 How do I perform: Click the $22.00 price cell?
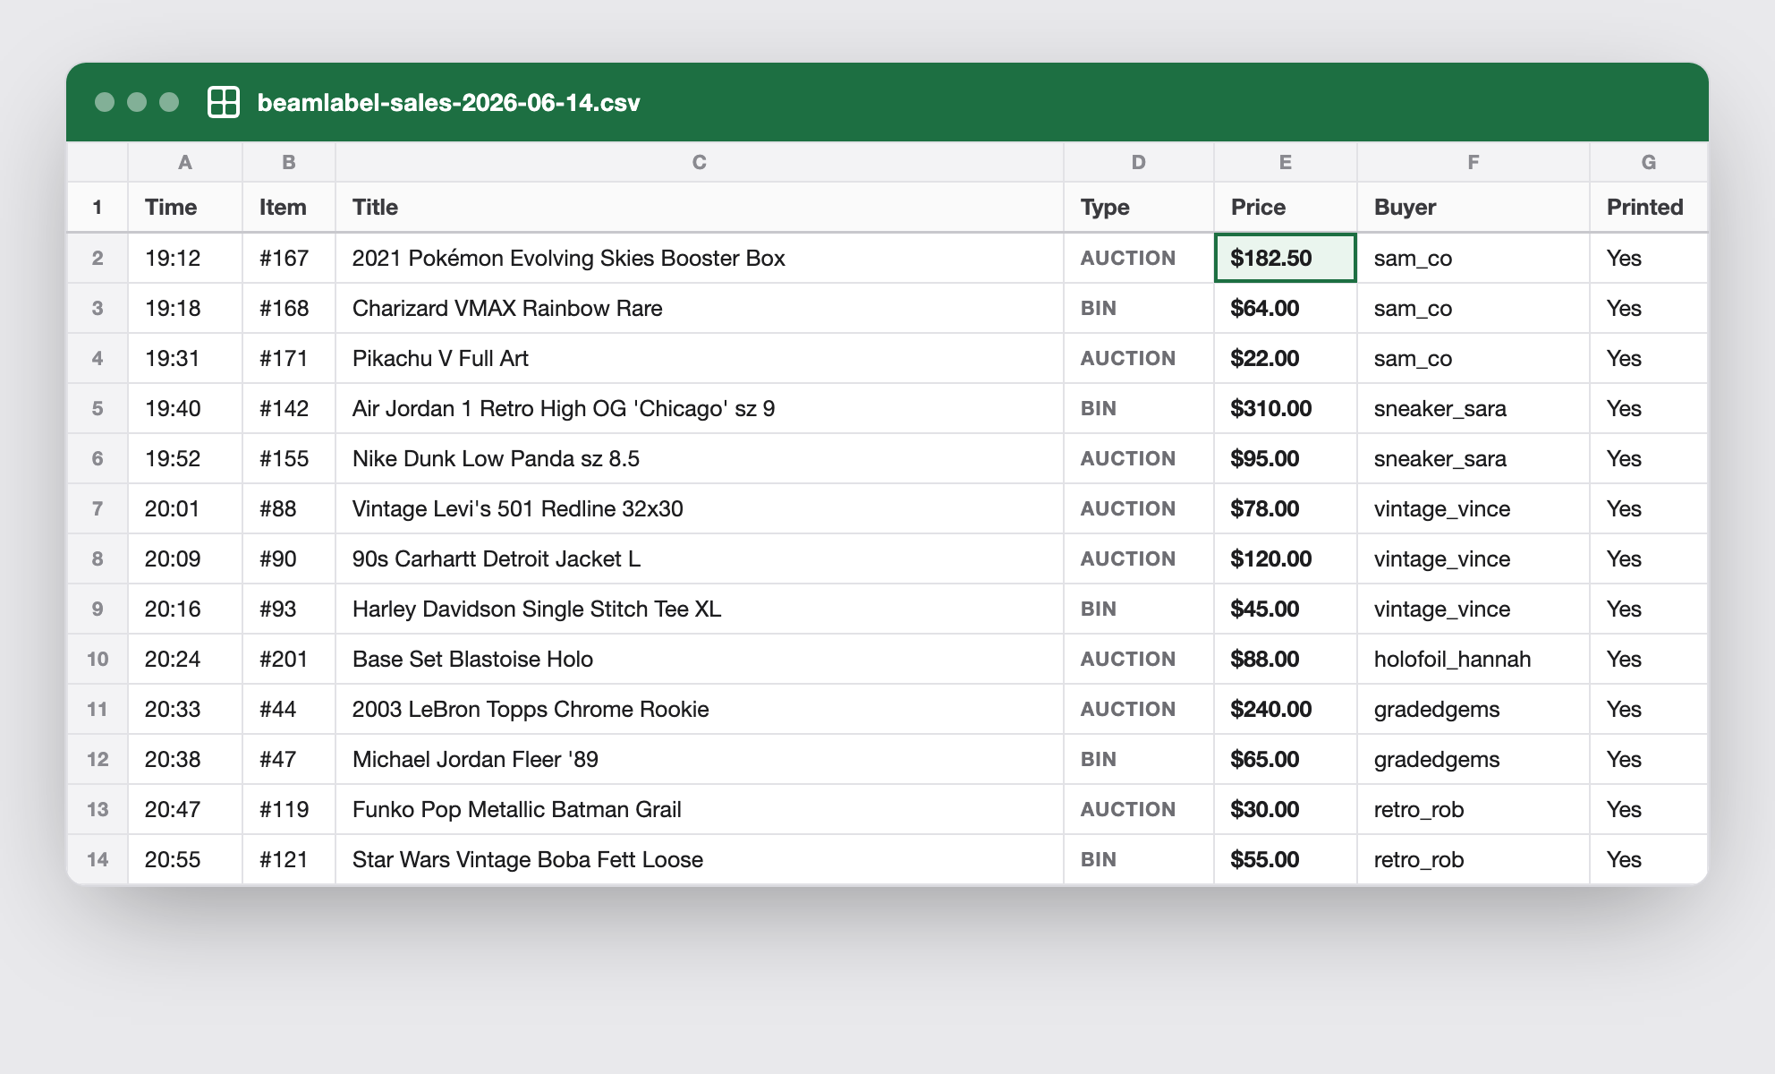pos(1286,358)
